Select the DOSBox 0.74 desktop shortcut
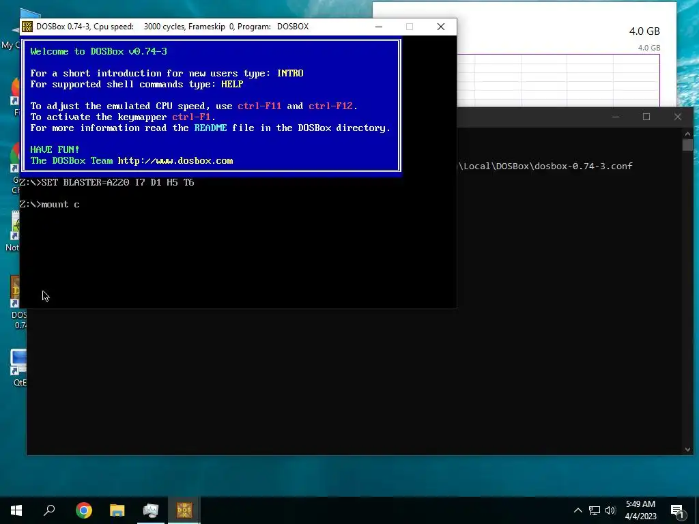Viewport: 699px width, 524px height. click(x=18, y=302)
